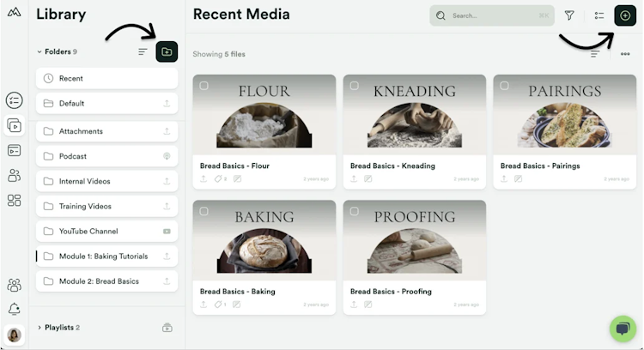Click the Search input field
The width and height of the screenshot is (644, 350).
tap(492, 15)
